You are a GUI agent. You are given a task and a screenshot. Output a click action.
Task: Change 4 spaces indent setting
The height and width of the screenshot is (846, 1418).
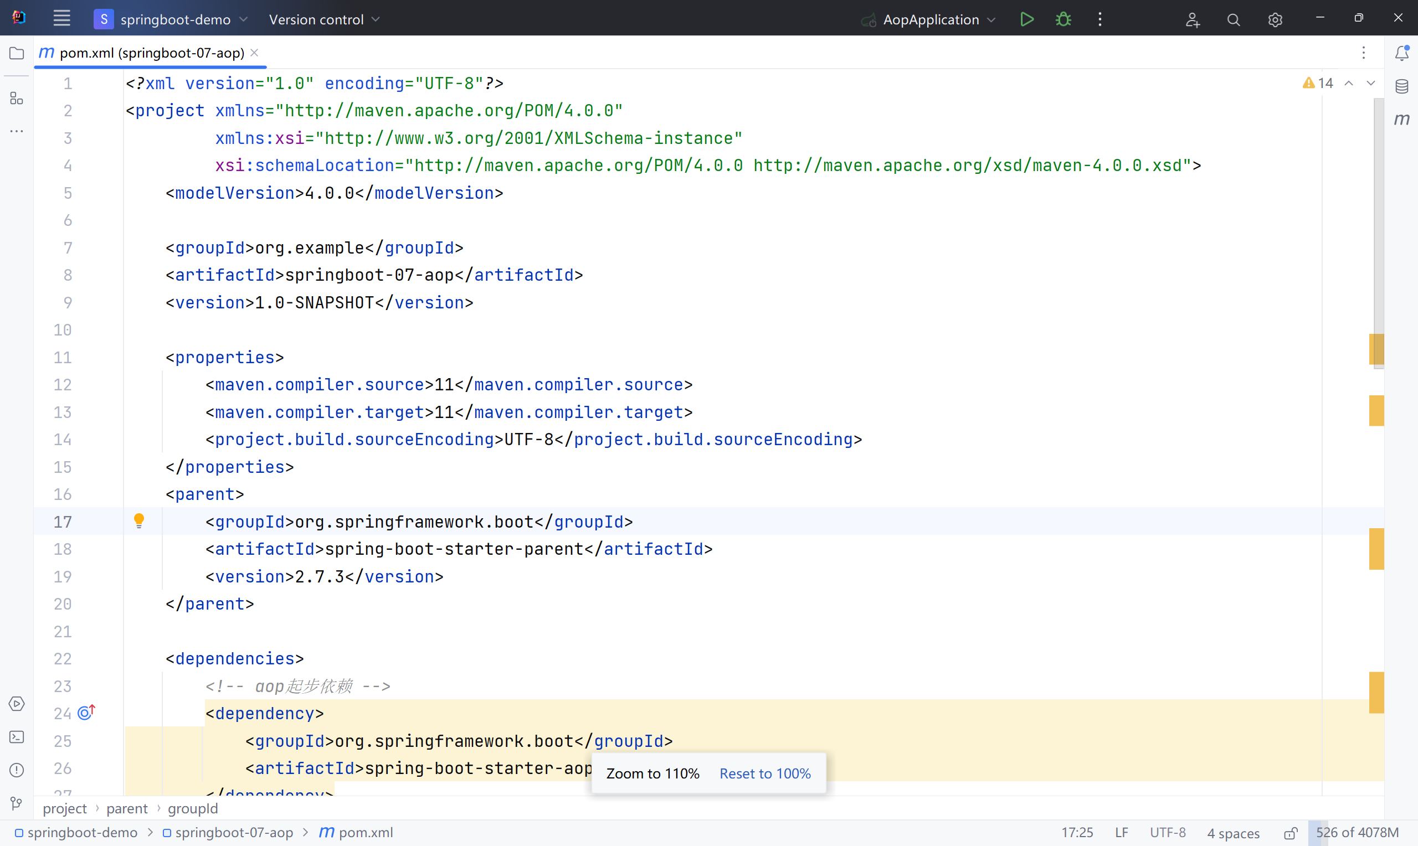click(1232, 833)
